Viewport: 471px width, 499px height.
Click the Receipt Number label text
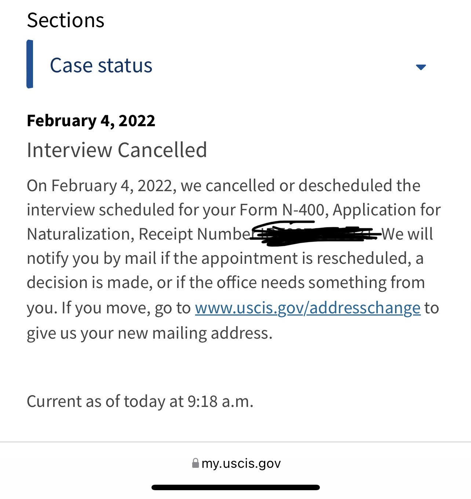point(194,234)
